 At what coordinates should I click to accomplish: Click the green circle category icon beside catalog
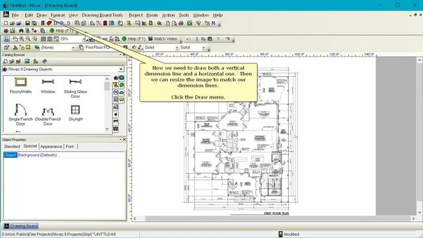[122, 85]
